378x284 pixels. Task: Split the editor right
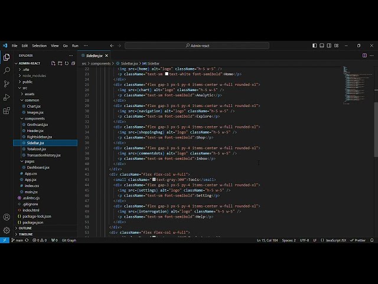pyautogui.click(x=364, y=56)
